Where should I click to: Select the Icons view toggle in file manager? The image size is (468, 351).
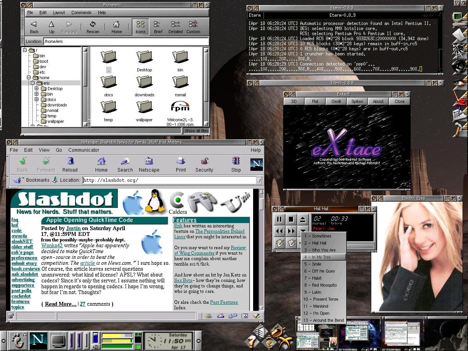coord(140,27)
